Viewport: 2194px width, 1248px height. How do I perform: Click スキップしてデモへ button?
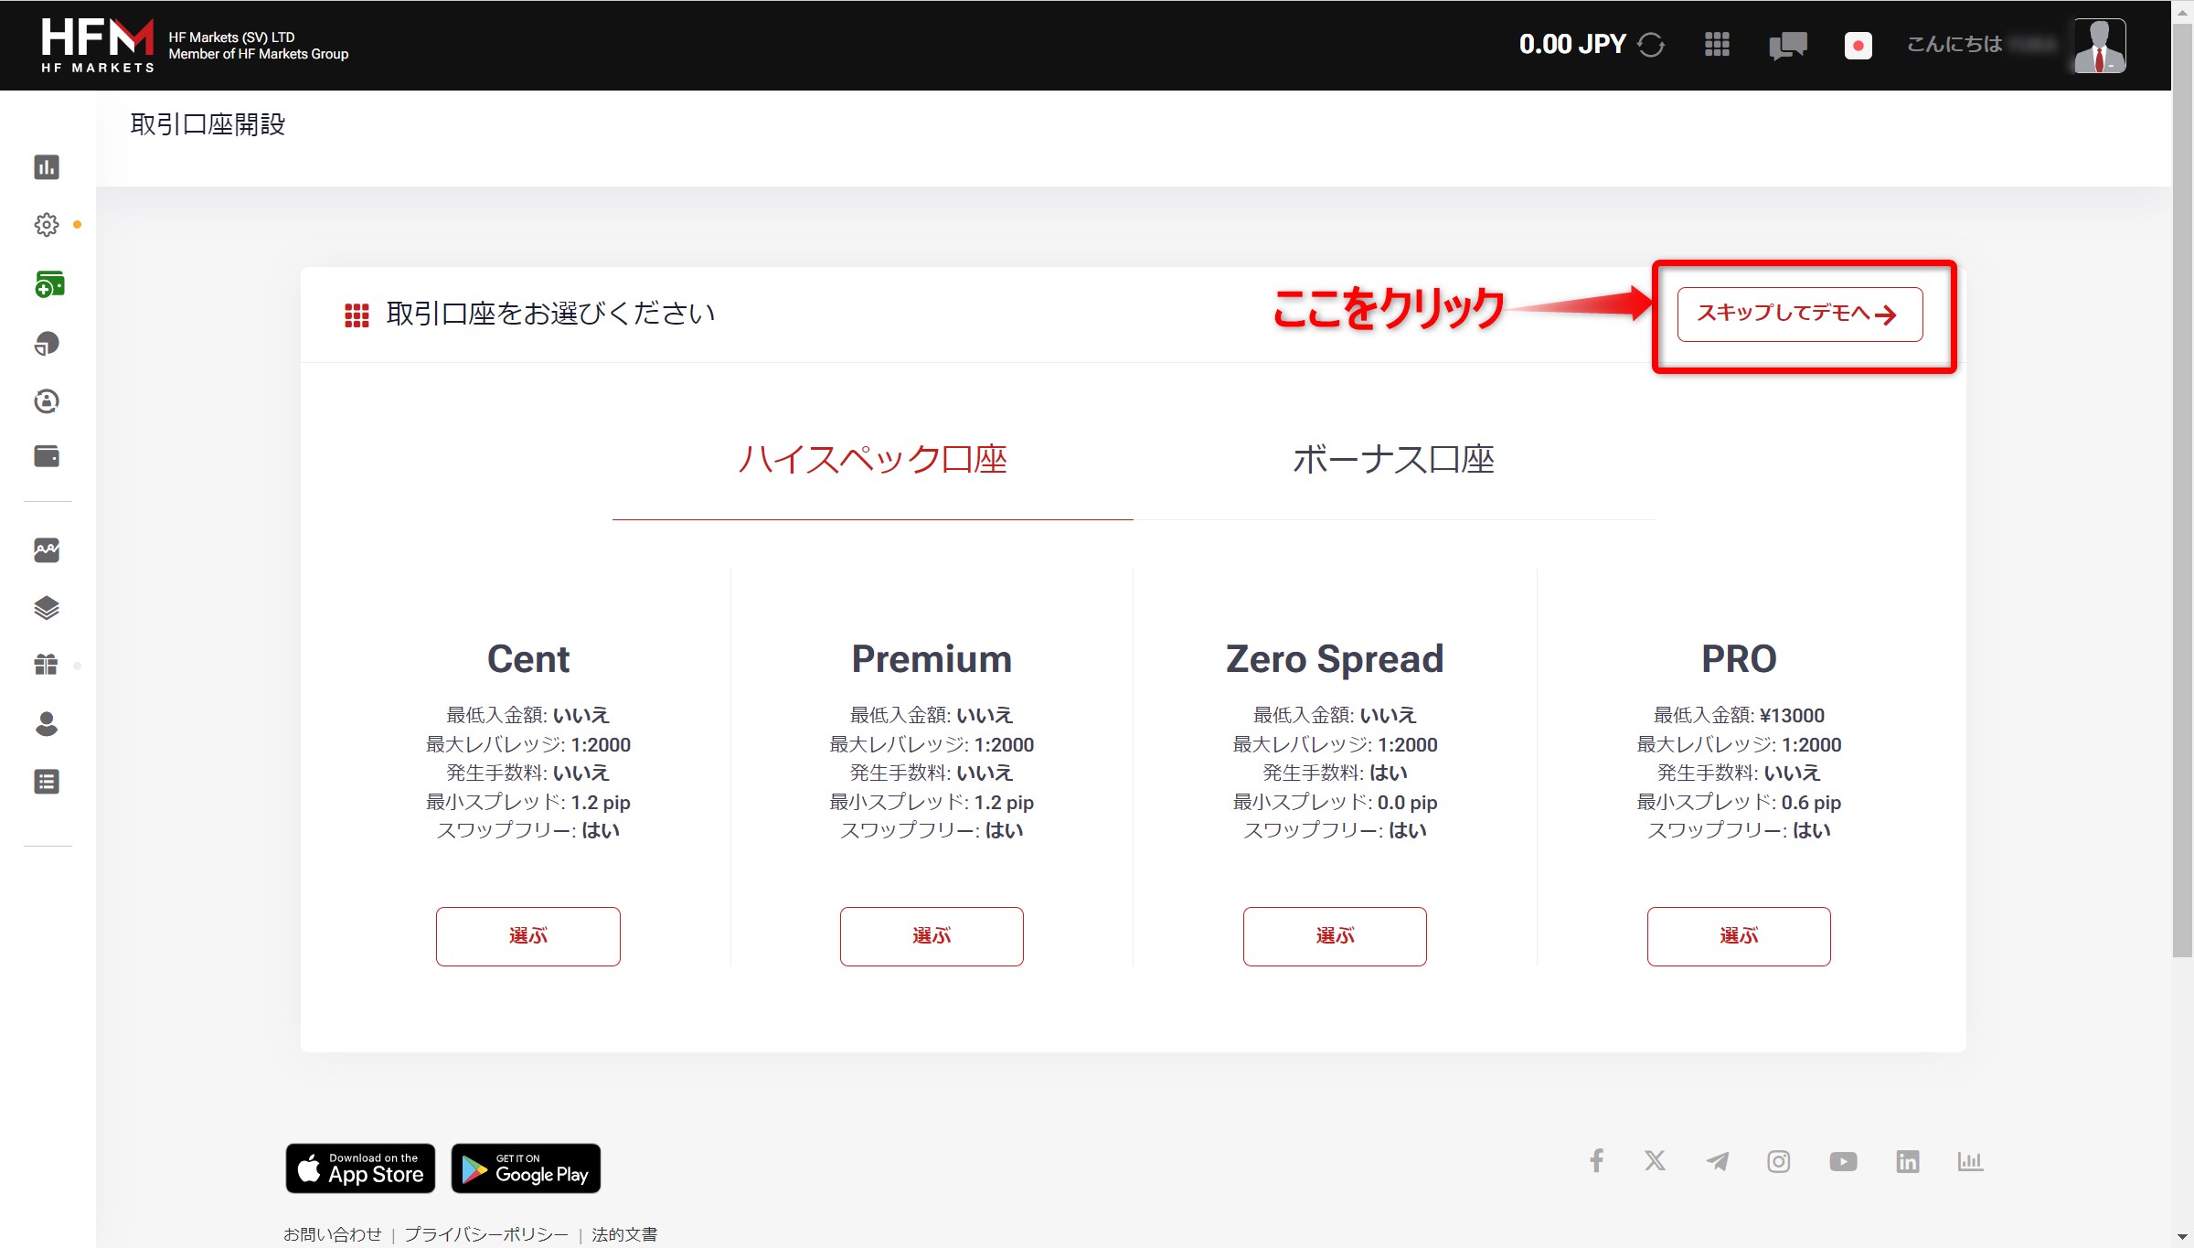pyautogui.click(x=1799, y=315)
